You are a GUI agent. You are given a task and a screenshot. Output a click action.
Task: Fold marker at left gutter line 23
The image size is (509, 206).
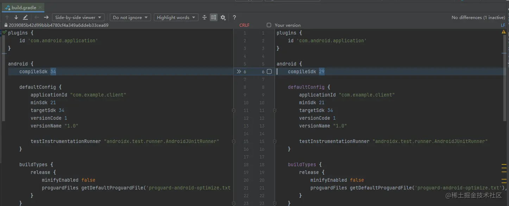[x=233, y=203]
